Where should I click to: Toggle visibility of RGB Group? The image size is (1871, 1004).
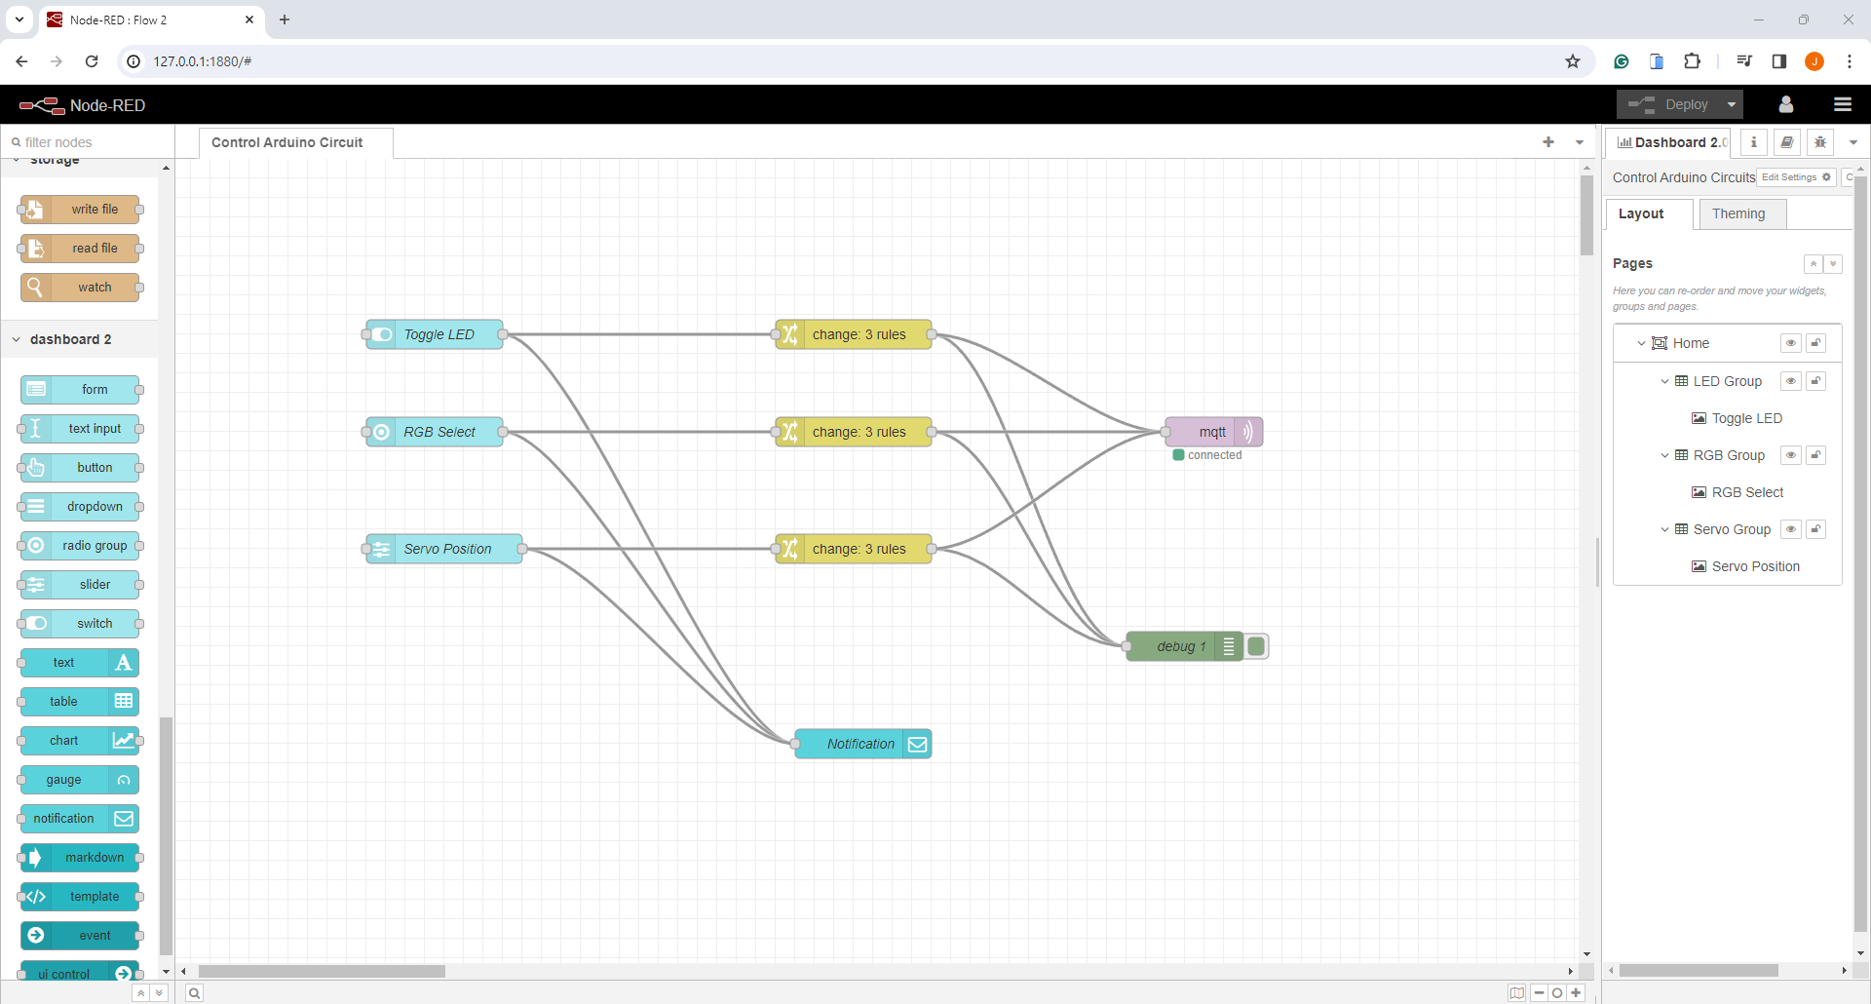pyautogui.click(x=1791, y=455)
